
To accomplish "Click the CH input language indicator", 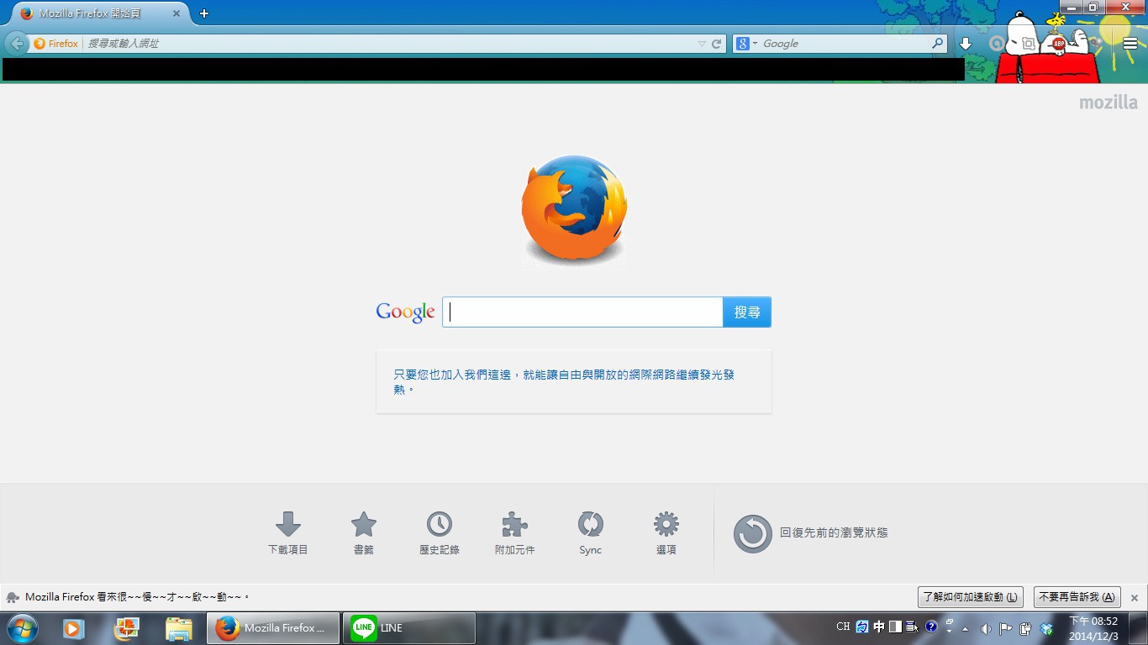I will pos(843,627).
